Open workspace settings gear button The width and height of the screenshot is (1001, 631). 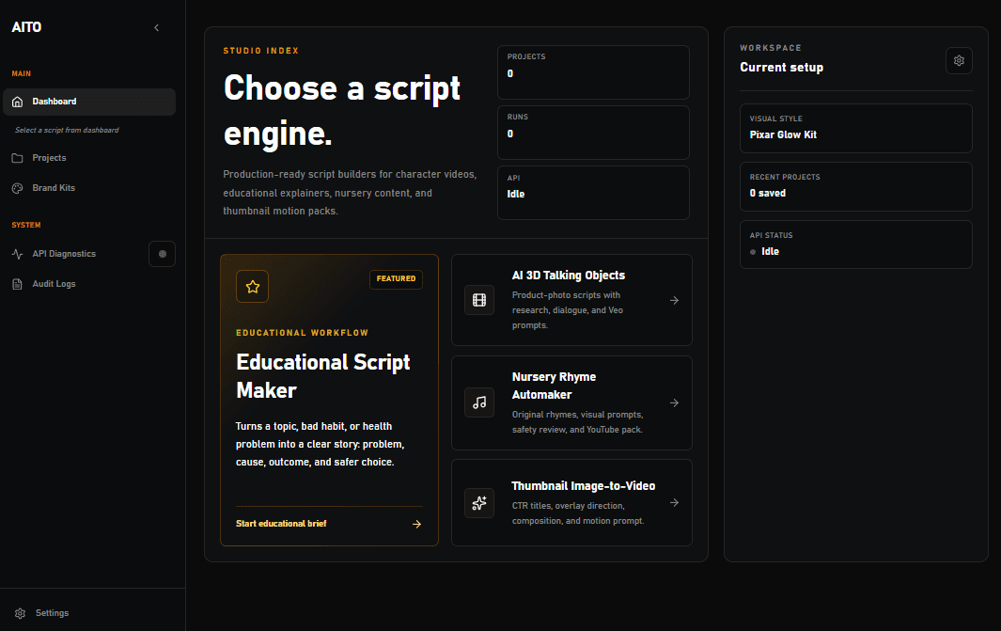click(959, 61)
